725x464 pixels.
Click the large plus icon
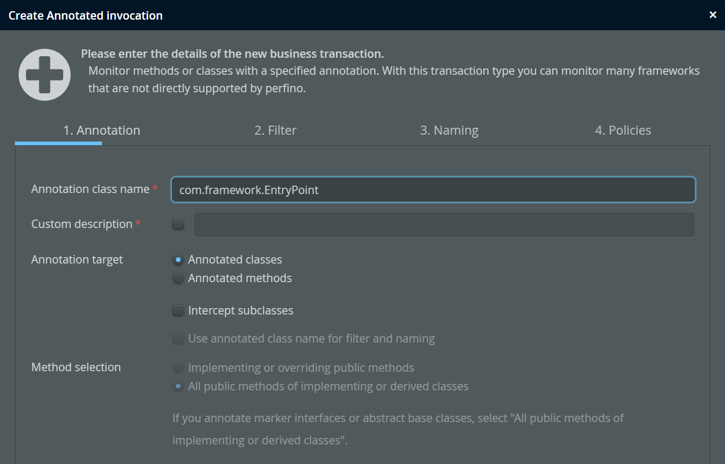[x=45, y=75]
